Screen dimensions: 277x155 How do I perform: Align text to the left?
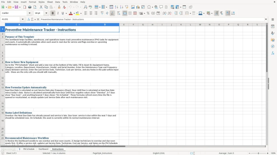tap(86, 13)
